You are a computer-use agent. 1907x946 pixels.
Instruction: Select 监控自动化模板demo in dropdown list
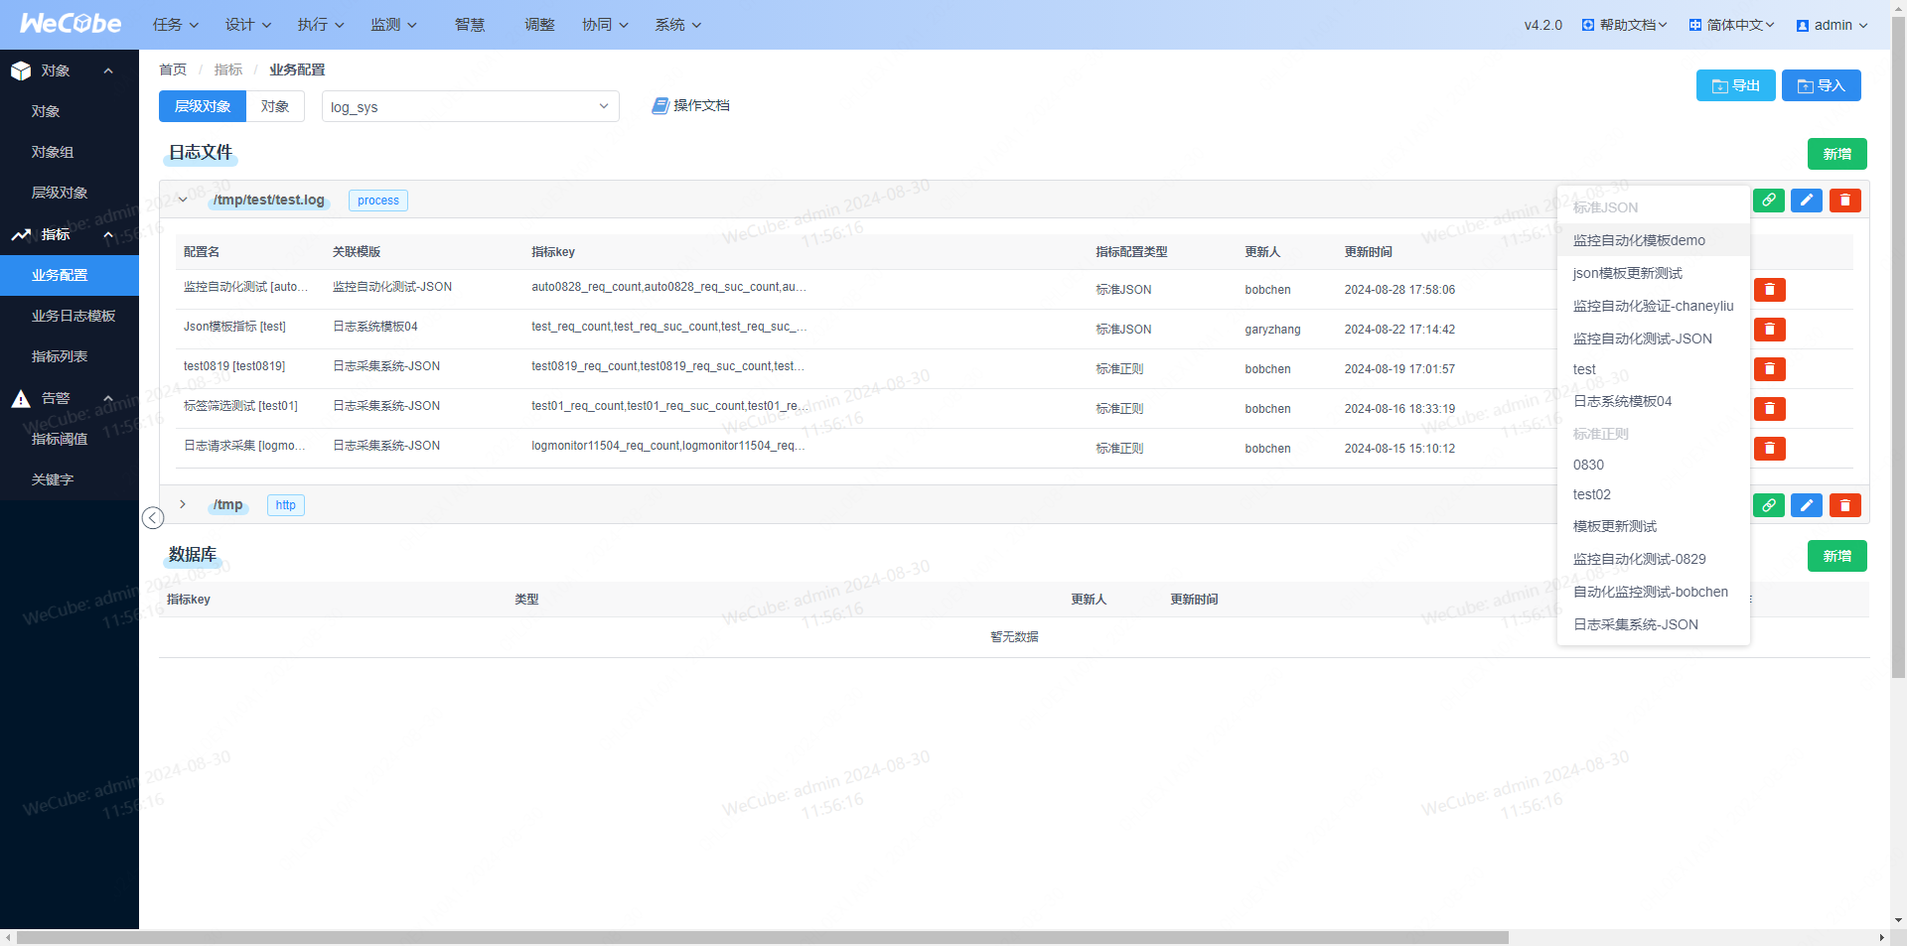pos(1654,240)
